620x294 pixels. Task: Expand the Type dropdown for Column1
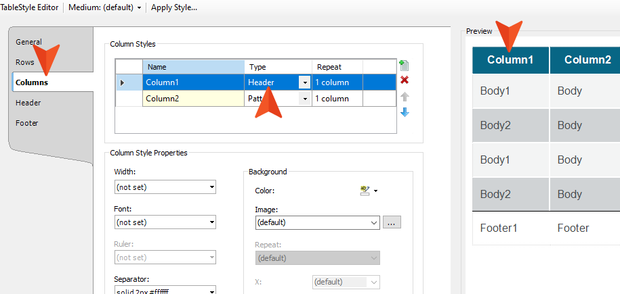tap(305, 82)
